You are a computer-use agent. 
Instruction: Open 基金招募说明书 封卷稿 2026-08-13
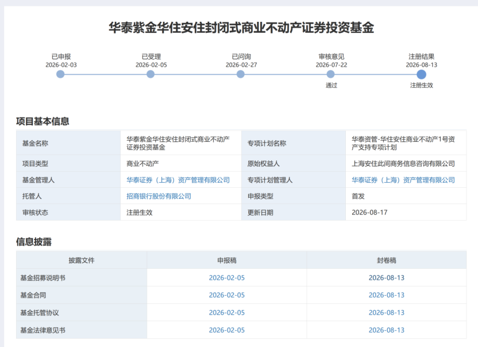pyautogui.click(x=387, y=278)
